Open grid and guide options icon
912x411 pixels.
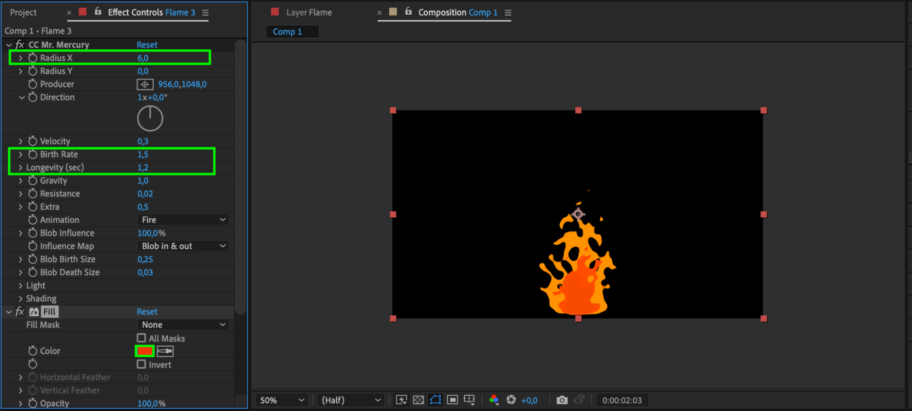pos(469,400)
